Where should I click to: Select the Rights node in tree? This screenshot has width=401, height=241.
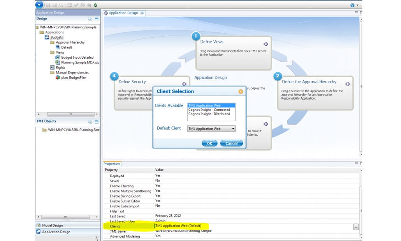(x=61, y=67)
